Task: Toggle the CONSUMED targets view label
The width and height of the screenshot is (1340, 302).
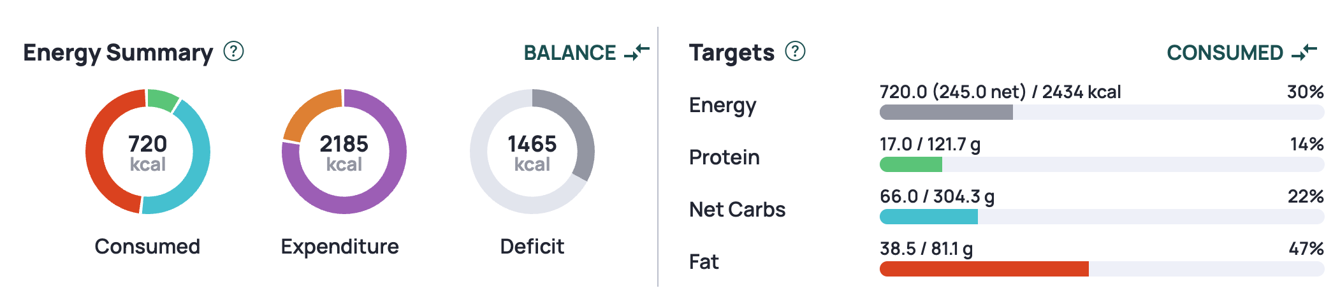Action: tap(1225, 53)
